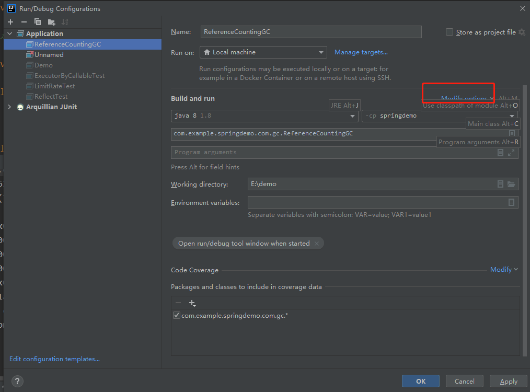
Task: Close Run/Debug Configurations dialog
Action: coord(523,8)
